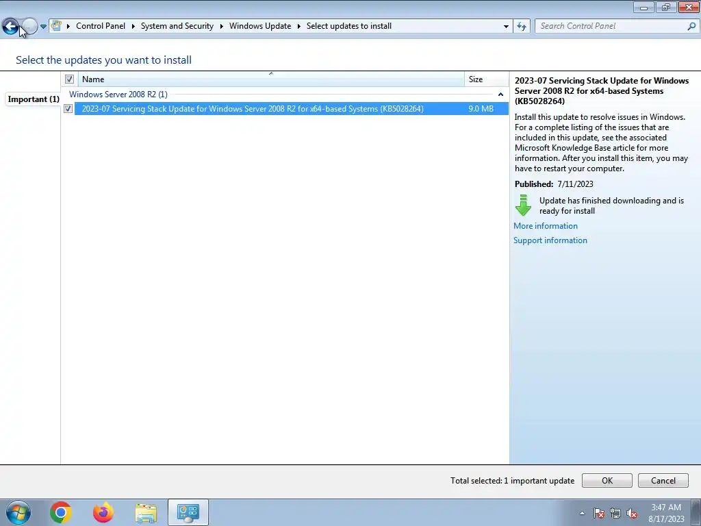Expand the arrow after Control Panel

(x=133, y=27)
